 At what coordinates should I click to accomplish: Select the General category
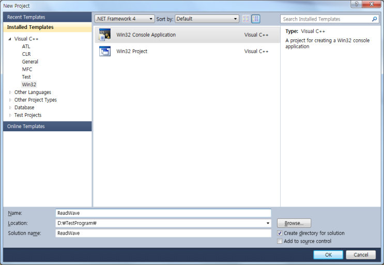(30, 61)
